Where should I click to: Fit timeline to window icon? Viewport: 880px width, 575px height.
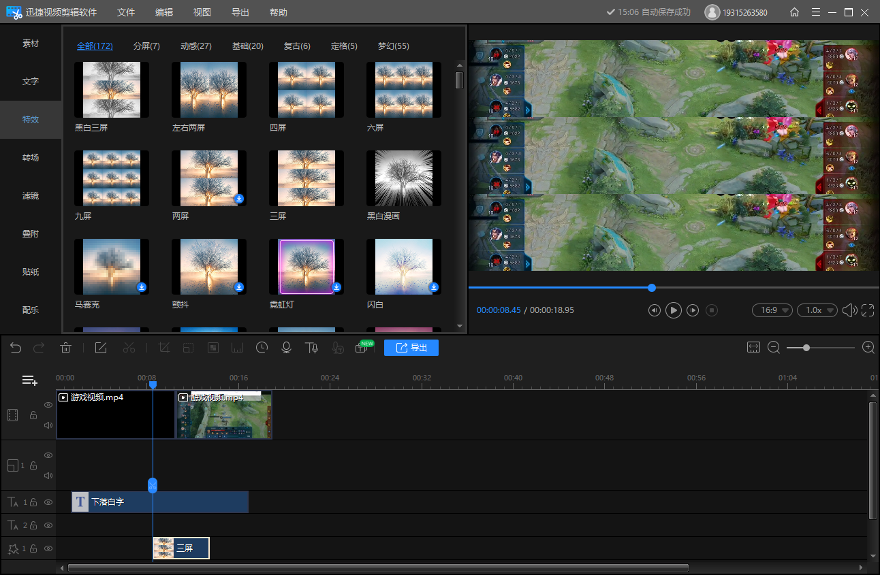coord(753,347)
